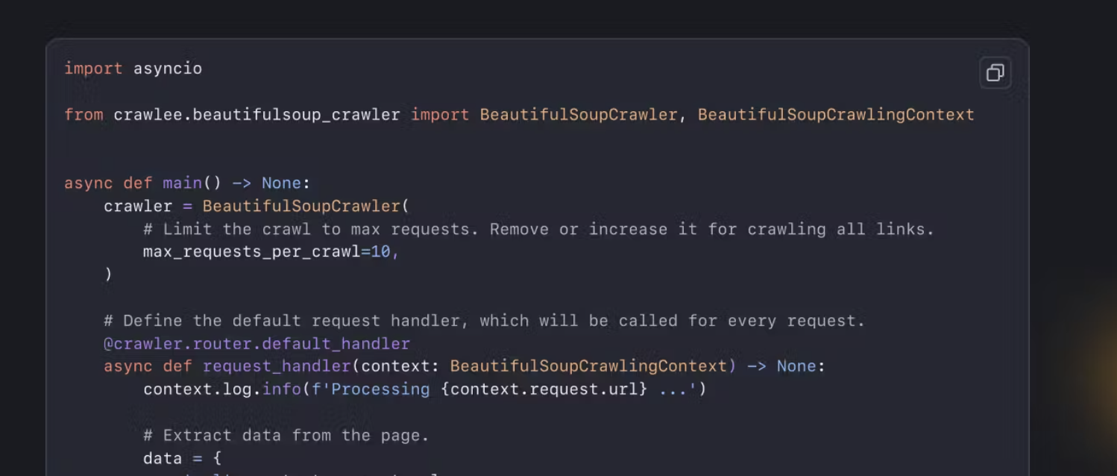The height and width of the screenshot is (476, 1117).
Task: Click the 'context.log.info' call line
Action: pos(424,389)
